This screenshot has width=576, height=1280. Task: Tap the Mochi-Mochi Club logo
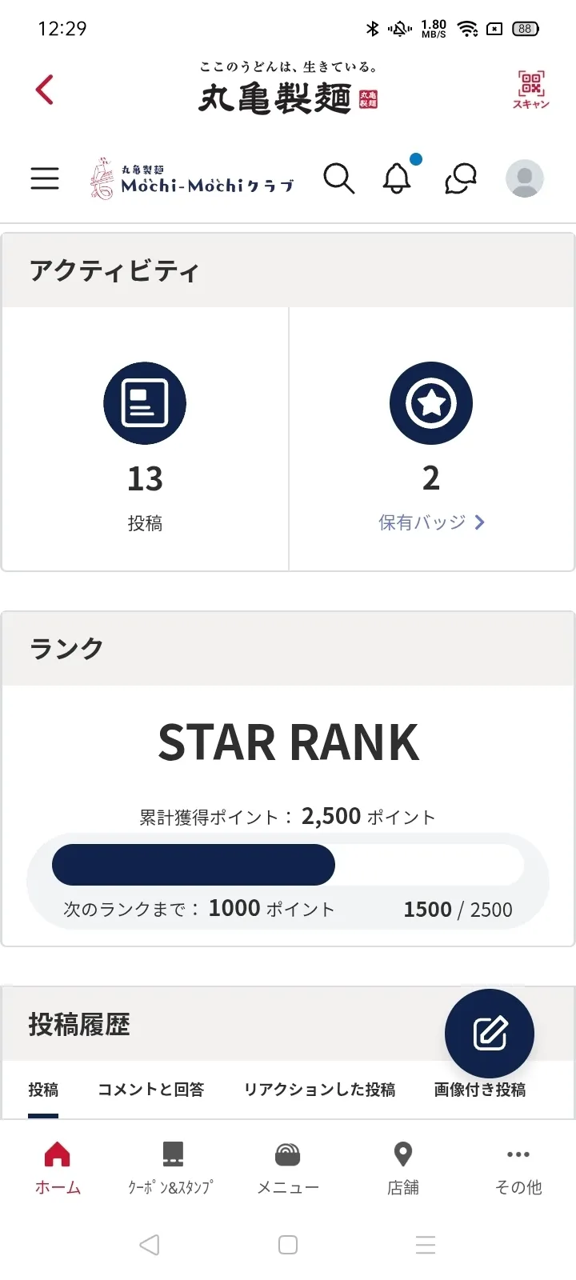(x=192, y=178)
